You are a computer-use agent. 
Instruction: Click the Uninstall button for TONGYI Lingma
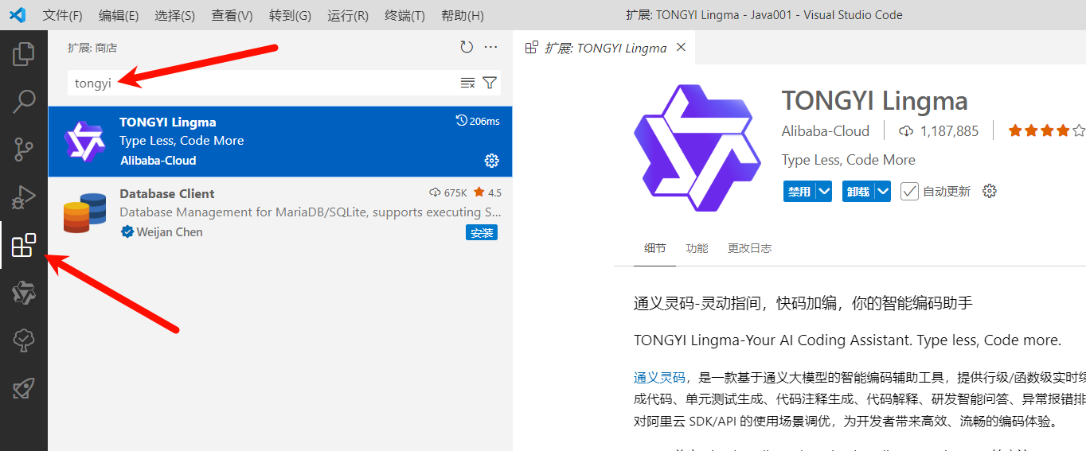pyautogui.click(x=858, y=191)
